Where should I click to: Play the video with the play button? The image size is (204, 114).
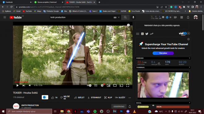tap(17, 85)
